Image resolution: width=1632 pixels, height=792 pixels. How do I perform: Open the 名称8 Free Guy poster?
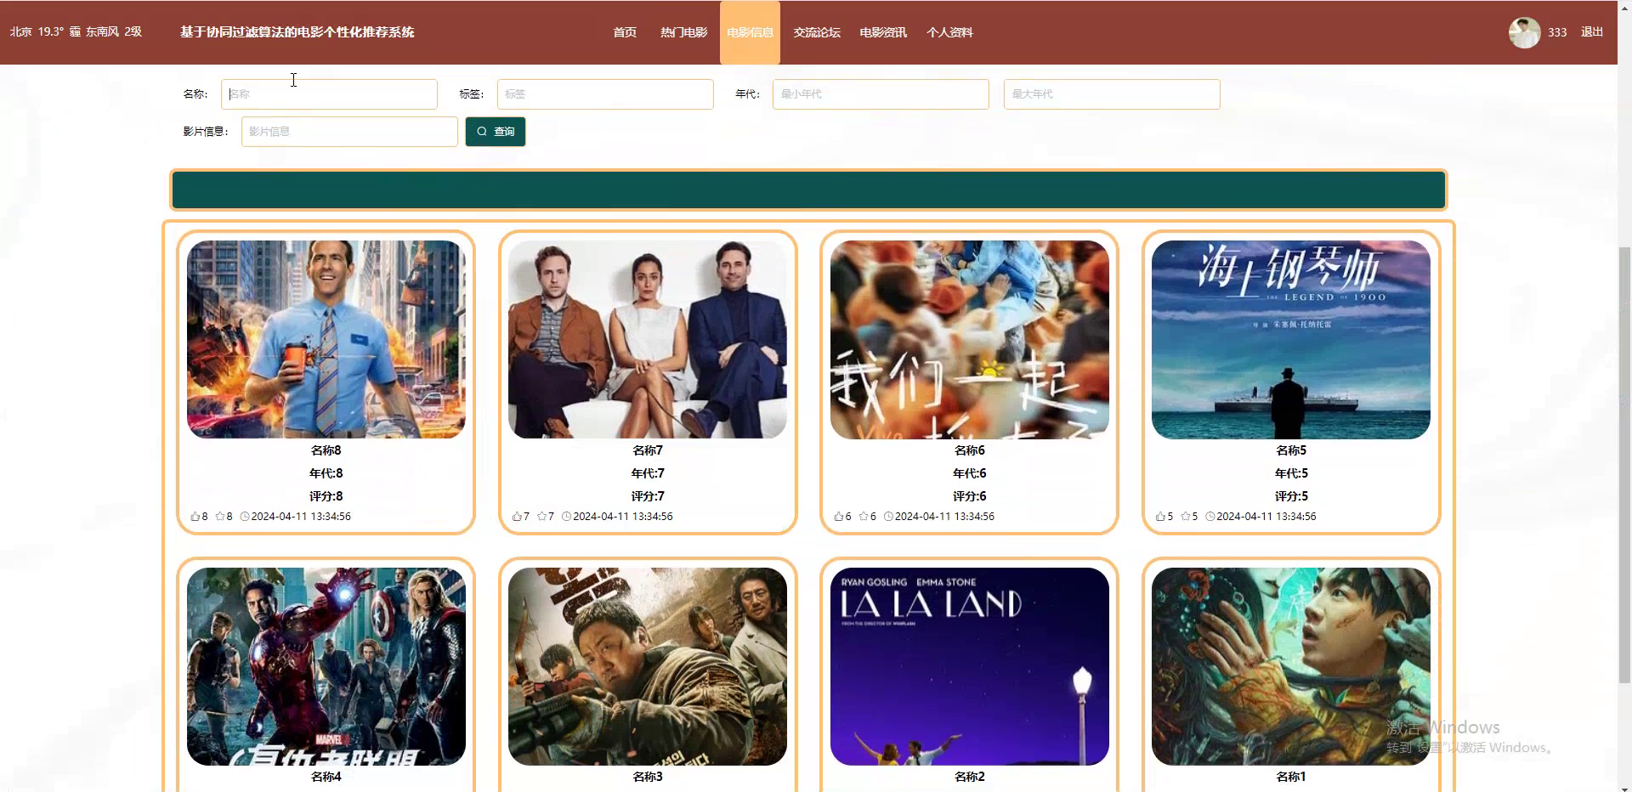pyautogui.click(x=326, y=340)
